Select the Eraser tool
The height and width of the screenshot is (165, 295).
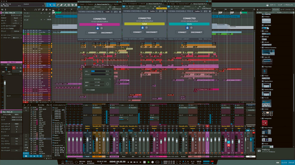61,5
